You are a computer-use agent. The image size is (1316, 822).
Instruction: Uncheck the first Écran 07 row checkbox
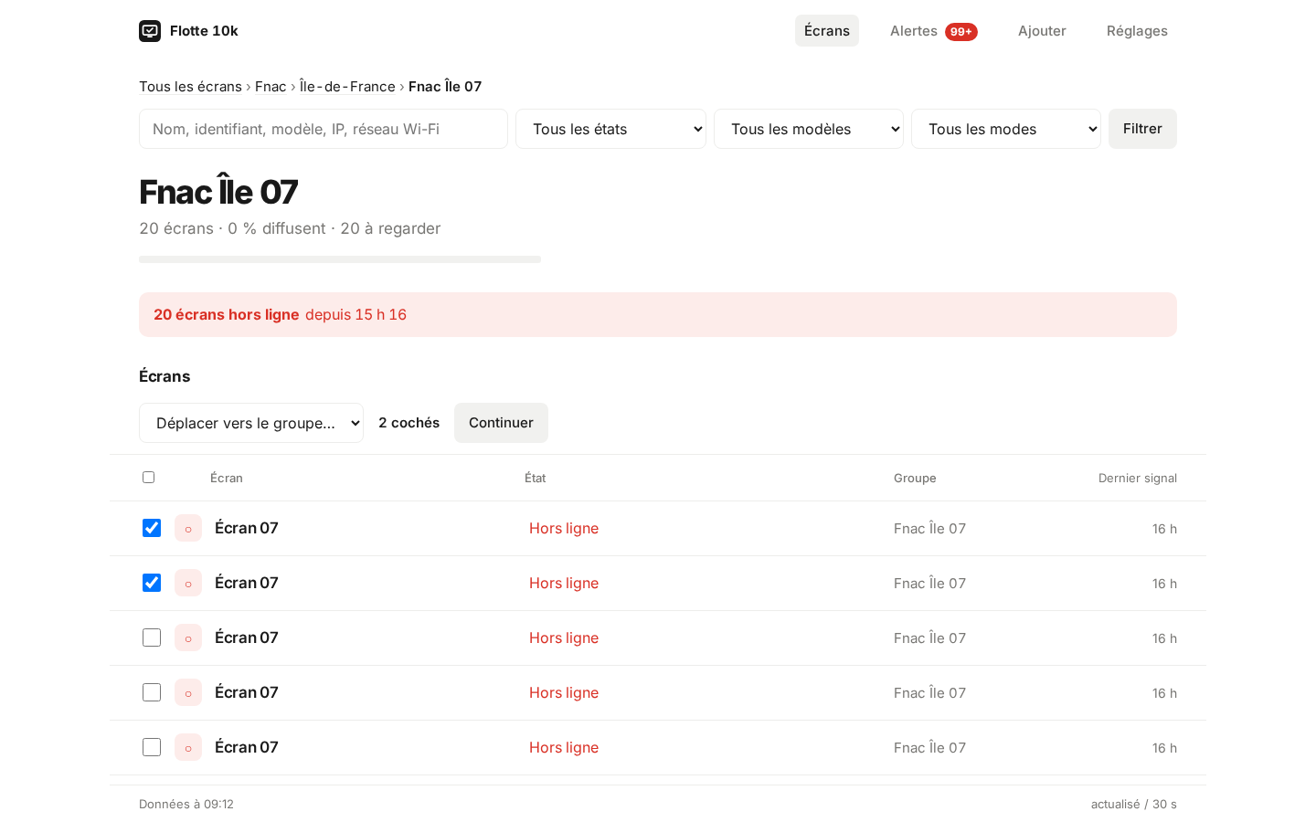click(x=152, y=528)
